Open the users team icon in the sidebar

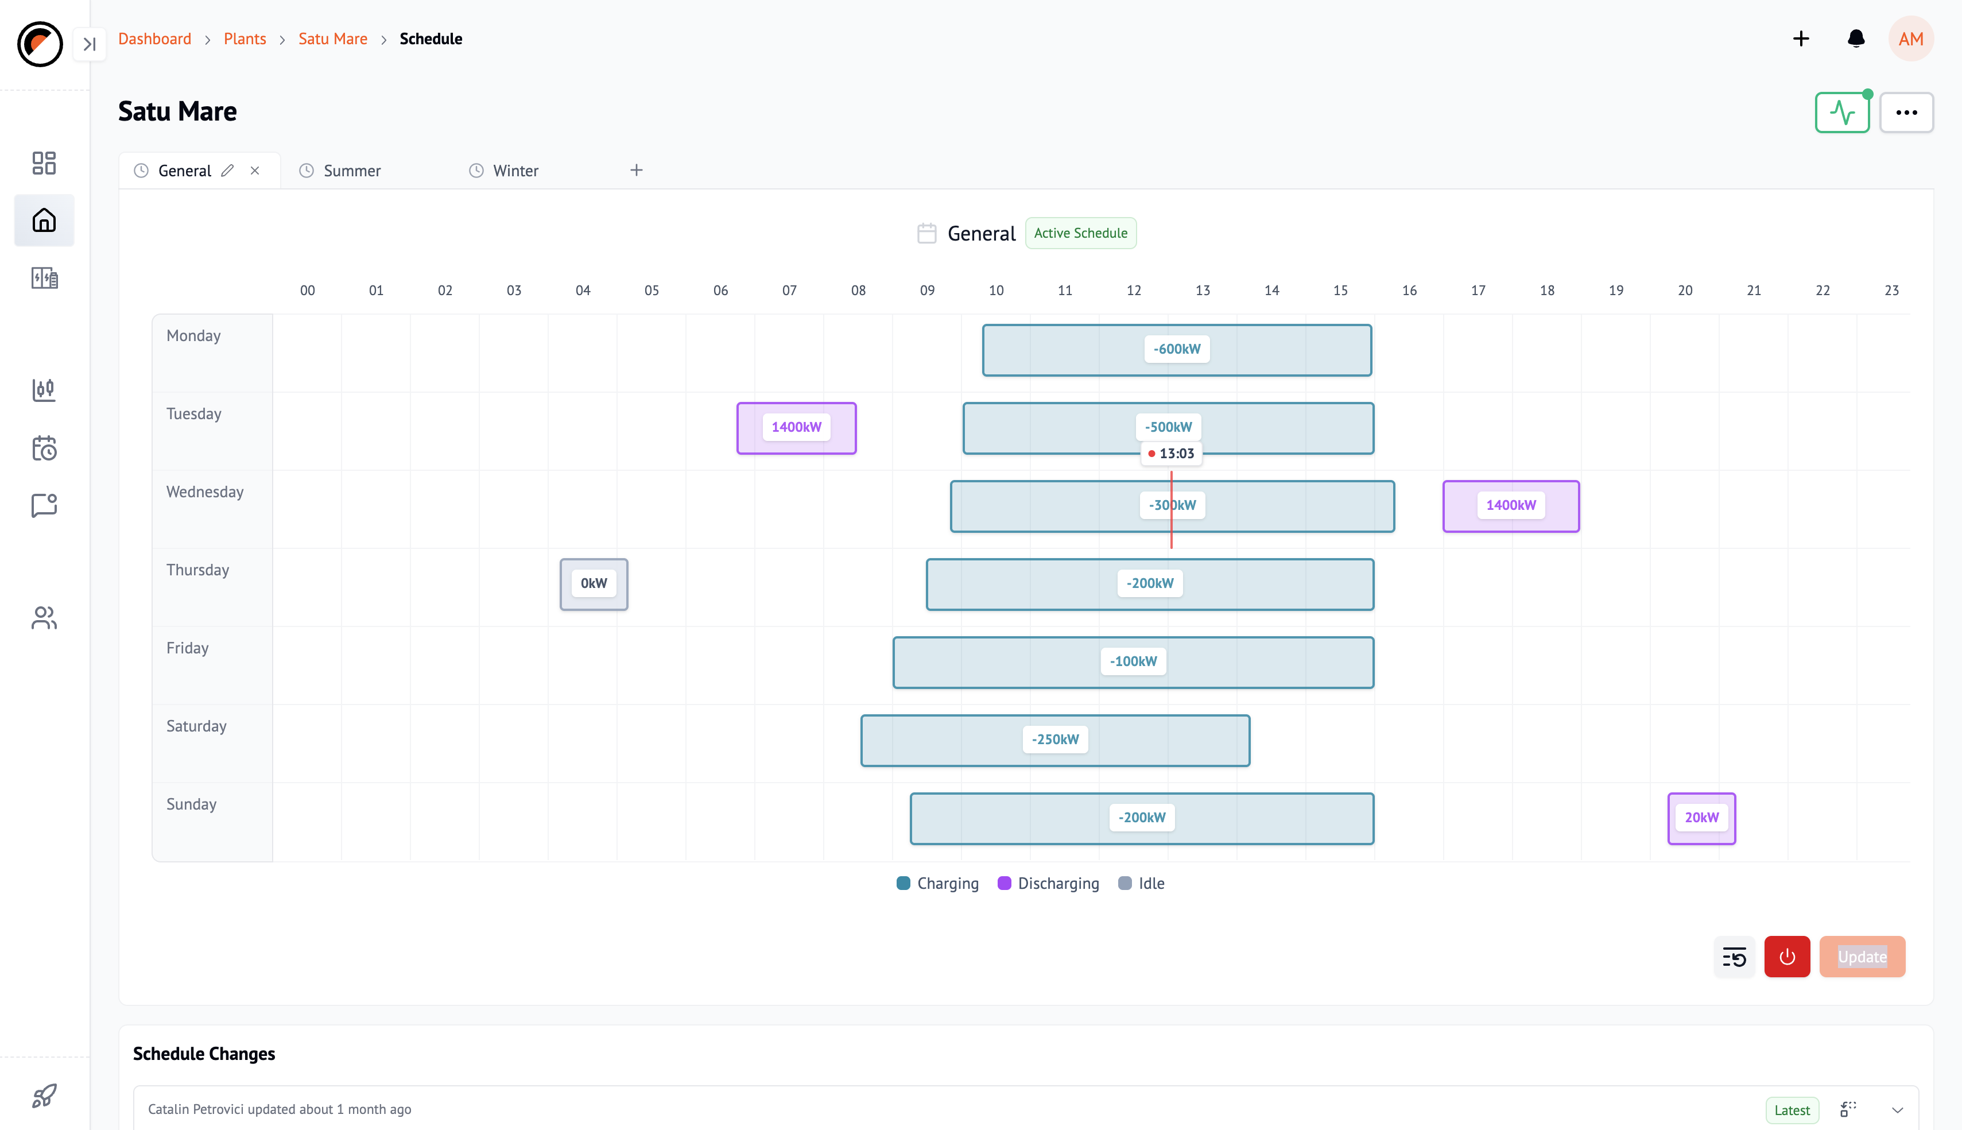(x=44, y=618)
